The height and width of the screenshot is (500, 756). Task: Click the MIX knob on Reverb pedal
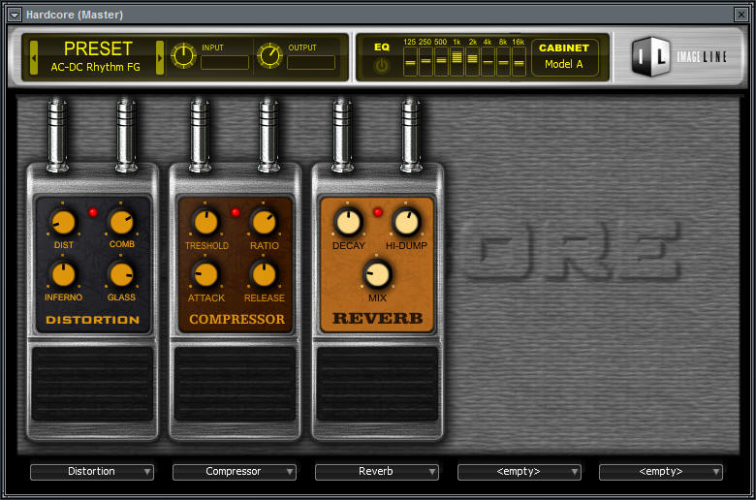point(377,275)
